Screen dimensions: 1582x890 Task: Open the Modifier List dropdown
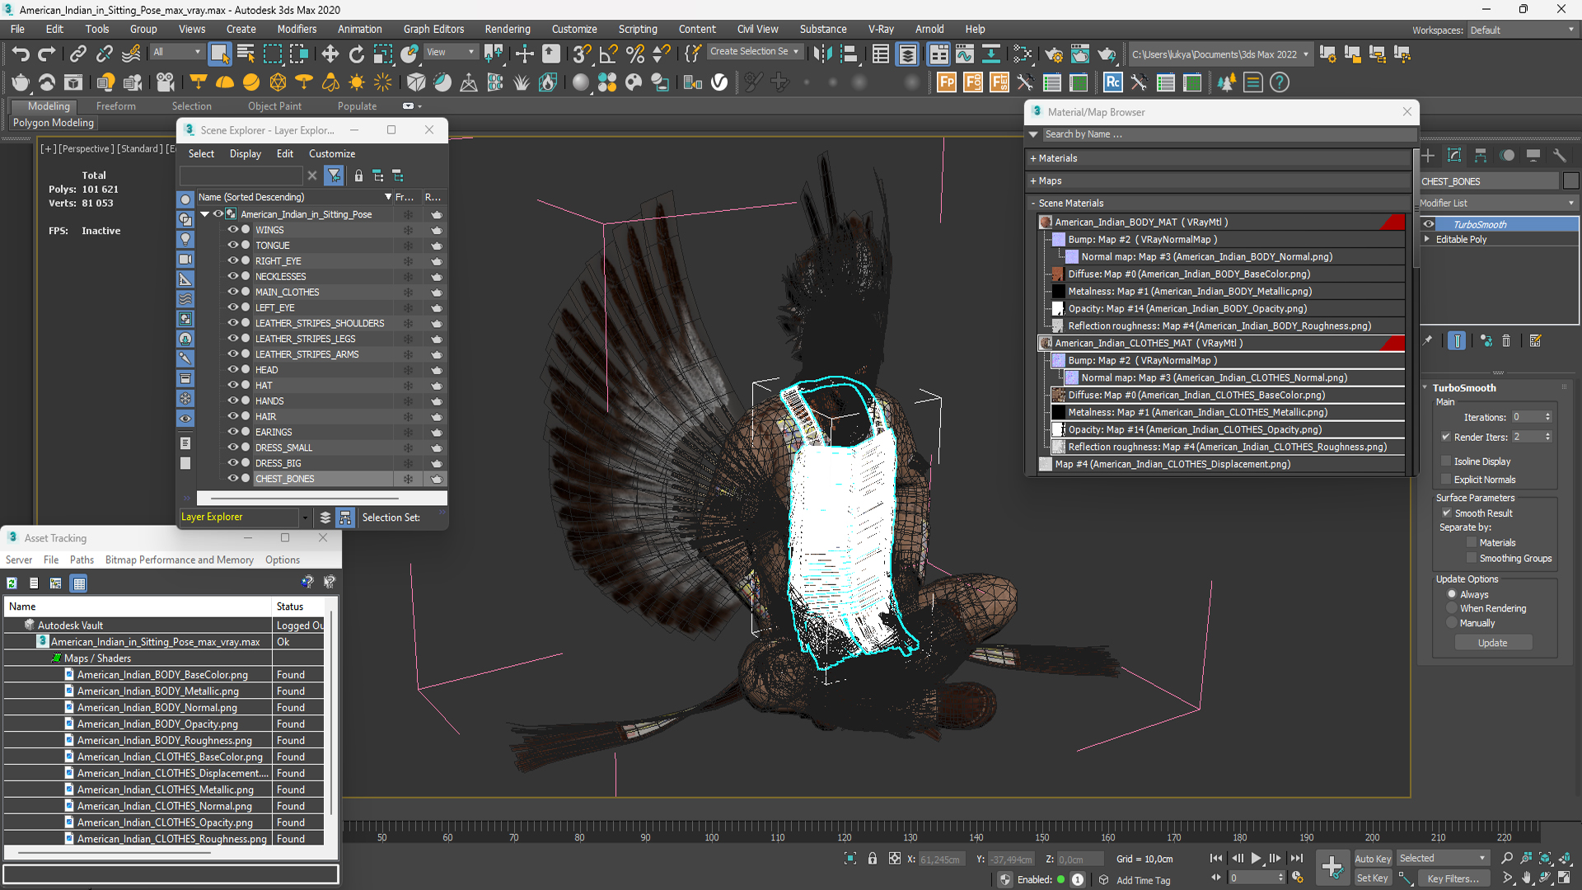pyautogui.click(x=1498, y=203)
